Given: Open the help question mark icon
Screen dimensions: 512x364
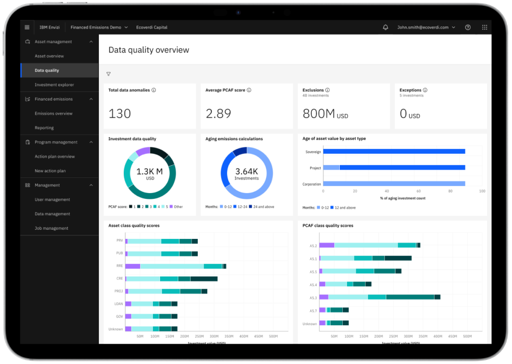Looking at the screenshot, I should [x=468, y=27].
